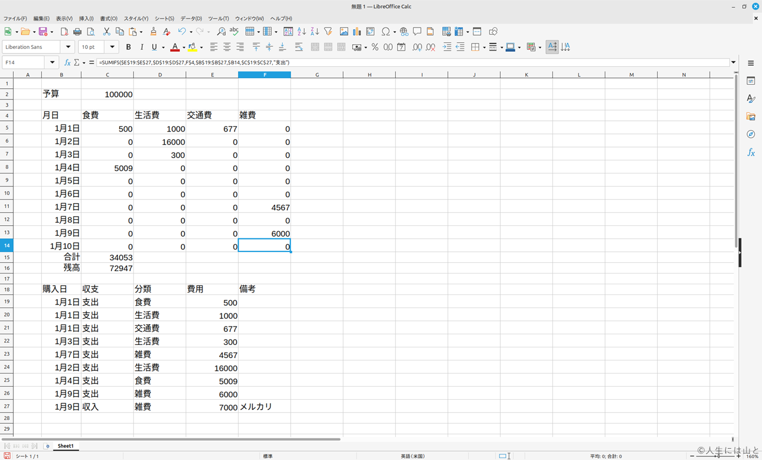Open the Borders dropdown arrow
Viewport: 762px width, 460px height.
click(484, 48)
